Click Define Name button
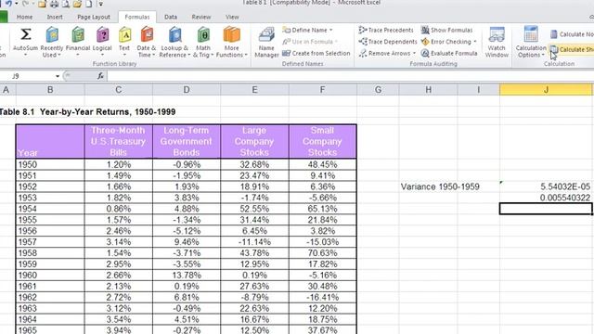 305,30
